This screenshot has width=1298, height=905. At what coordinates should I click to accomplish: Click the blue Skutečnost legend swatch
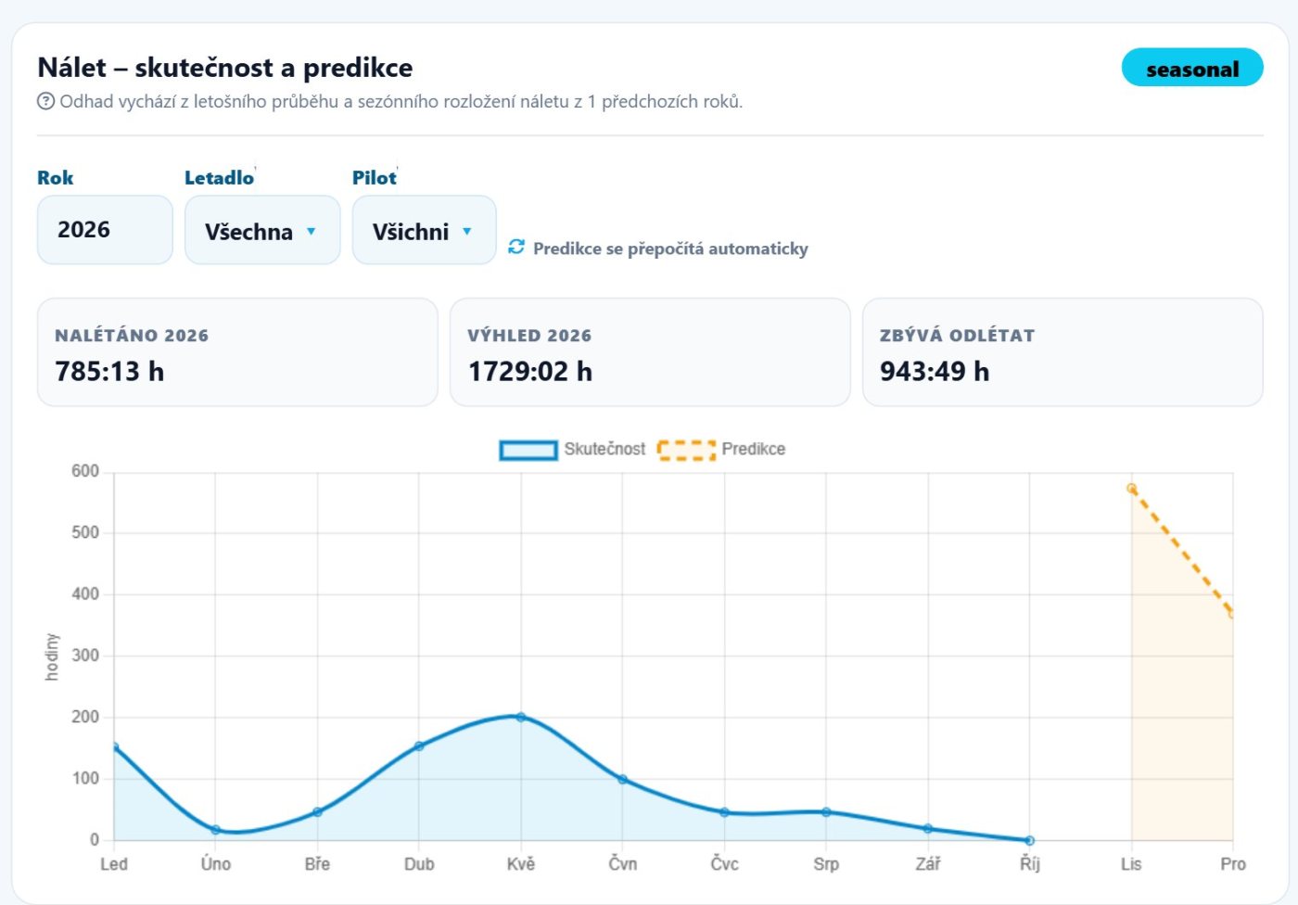tap(528, 450)
